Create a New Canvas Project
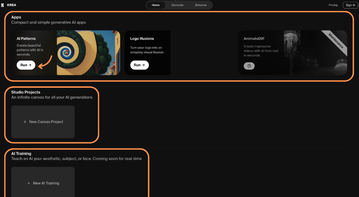Viewport: 359px width, 197px height. [x=43, y=122]
